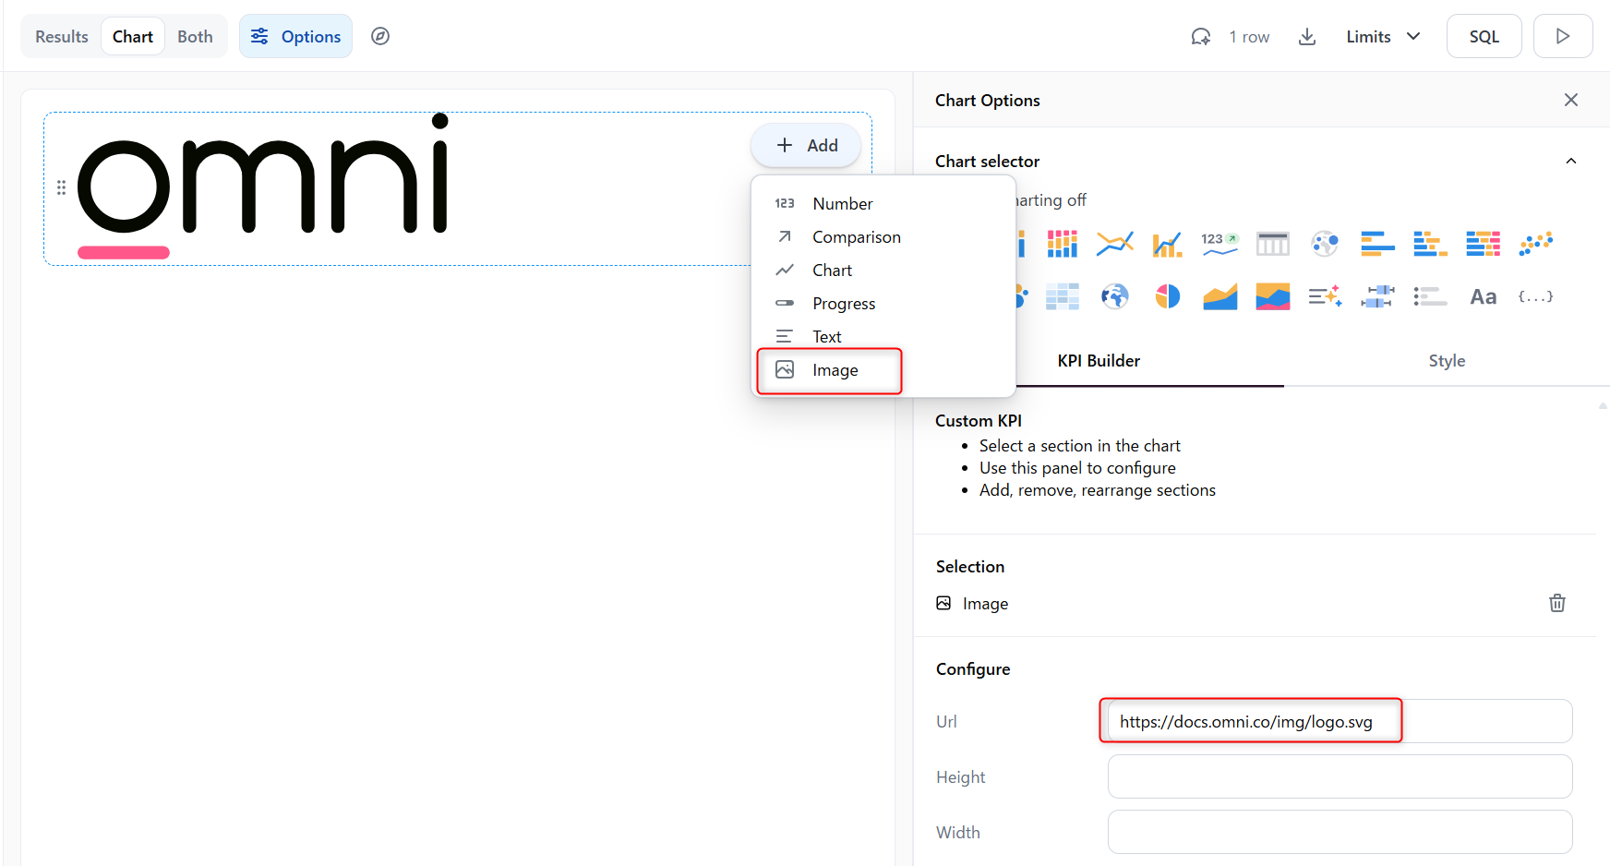This screenshot has width=1610, height=866.
Task: Collapse the Chart selector section
Action: point(1570,162)
